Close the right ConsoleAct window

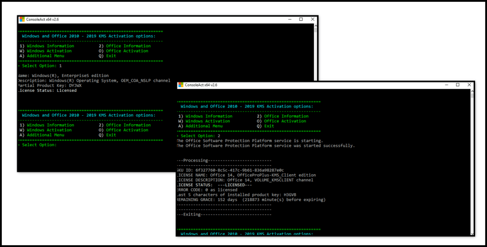pyautogui.click(x=469, y=85)
